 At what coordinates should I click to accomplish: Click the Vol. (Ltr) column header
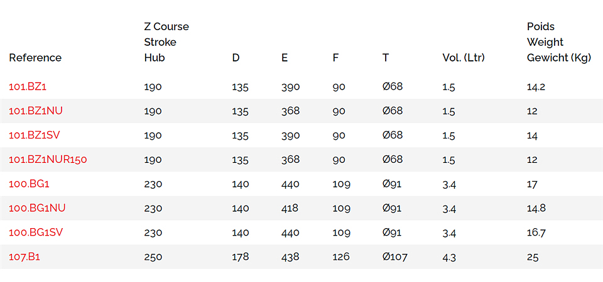[464, 58]
